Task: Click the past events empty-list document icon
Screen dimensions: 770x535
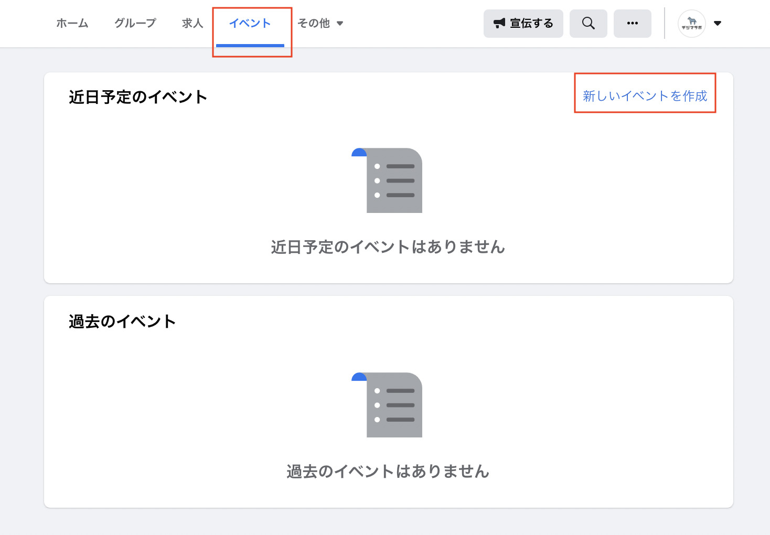Action: (388, 405)
